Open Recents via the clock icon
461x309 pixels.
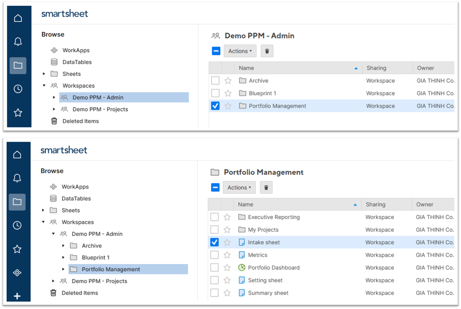click(x=17, y=225)
